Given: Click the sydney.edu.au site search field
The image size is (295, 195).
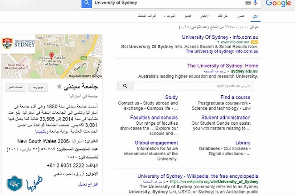Looking at the screenshot, I should [193, 86].
